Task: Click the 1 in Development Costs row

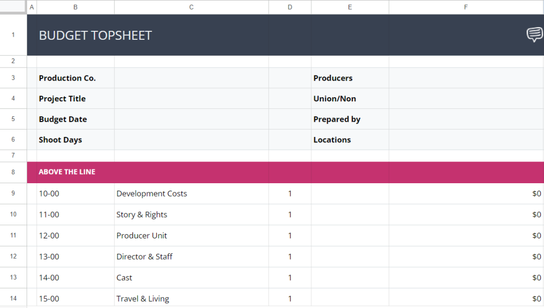Action: coord(290,193)
